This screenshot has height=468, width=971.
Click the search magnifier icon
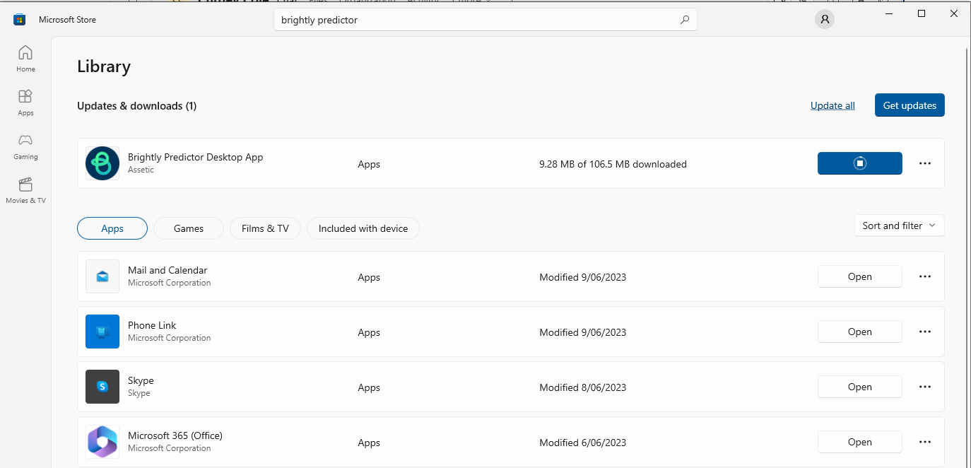click(684, 20)
